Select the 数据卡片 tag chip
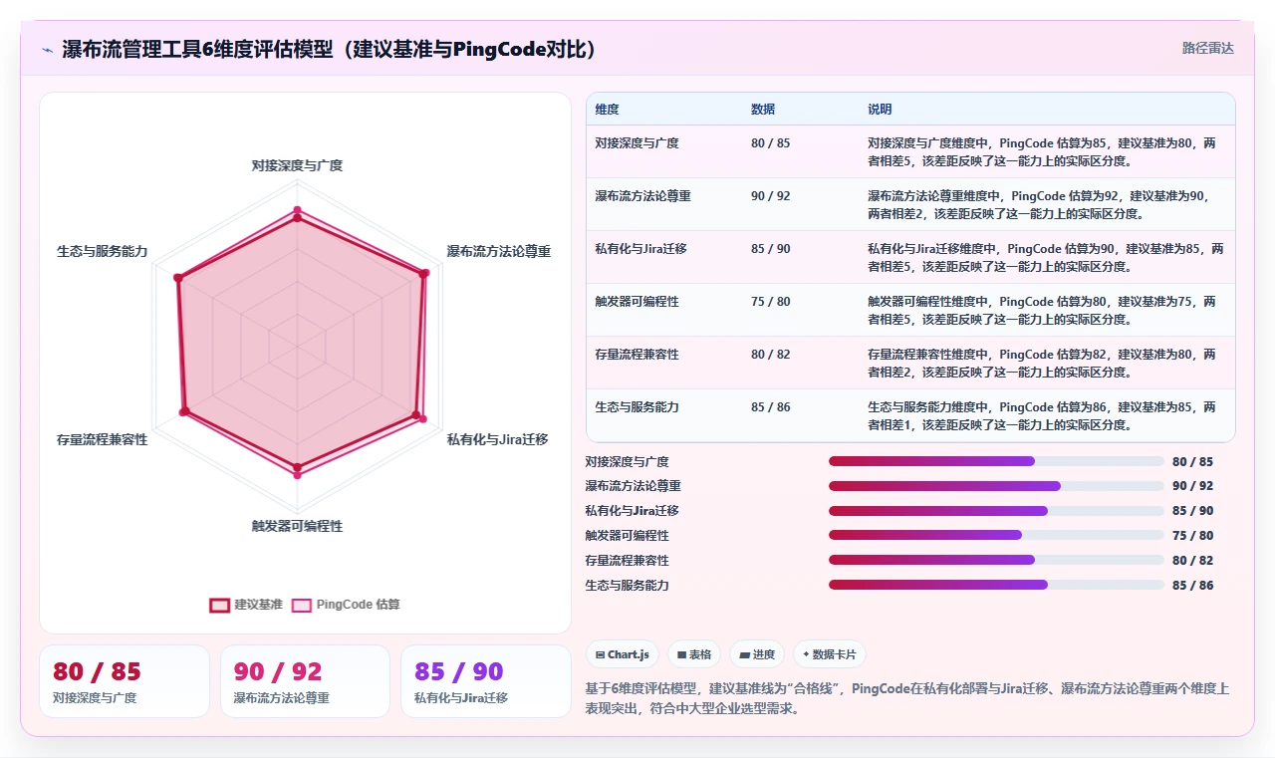Screen dimensions: 1275x758 tap(830, 654)
